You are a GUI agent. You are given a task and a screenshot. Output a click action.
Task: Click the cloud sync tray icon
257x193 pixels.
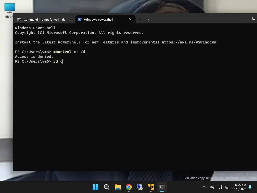tap(212, 187)
